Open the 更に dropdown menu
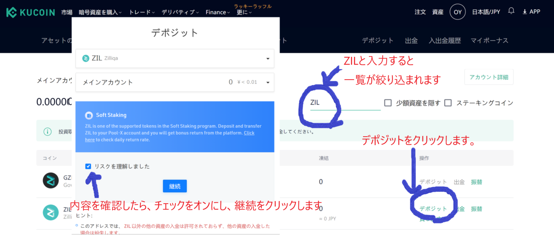Image resolution: width=554 pixels, height=250 pixels. 244,12
